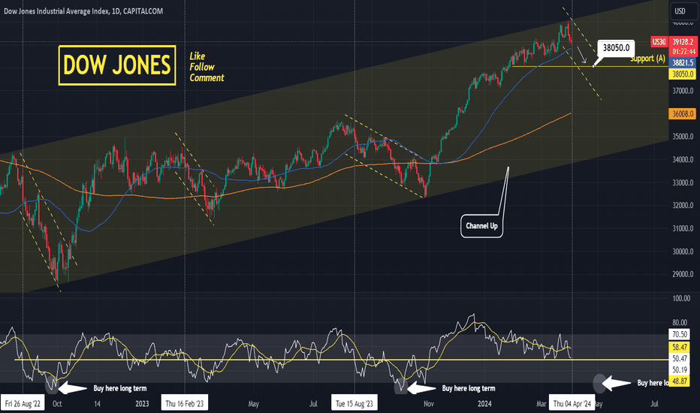Click the 37000.0 price axis value

coord(683,91)
